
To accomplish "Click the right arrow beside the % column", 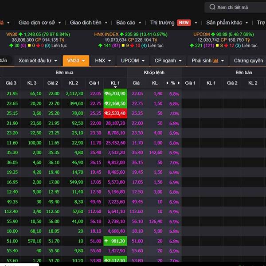I will [178, 83].
